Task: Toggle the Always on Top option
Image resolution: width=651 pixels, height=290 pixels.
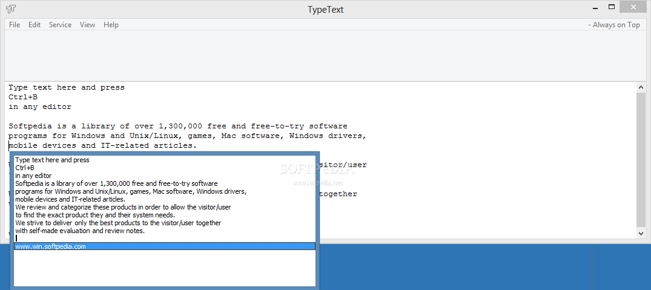Action: [614, 25]
